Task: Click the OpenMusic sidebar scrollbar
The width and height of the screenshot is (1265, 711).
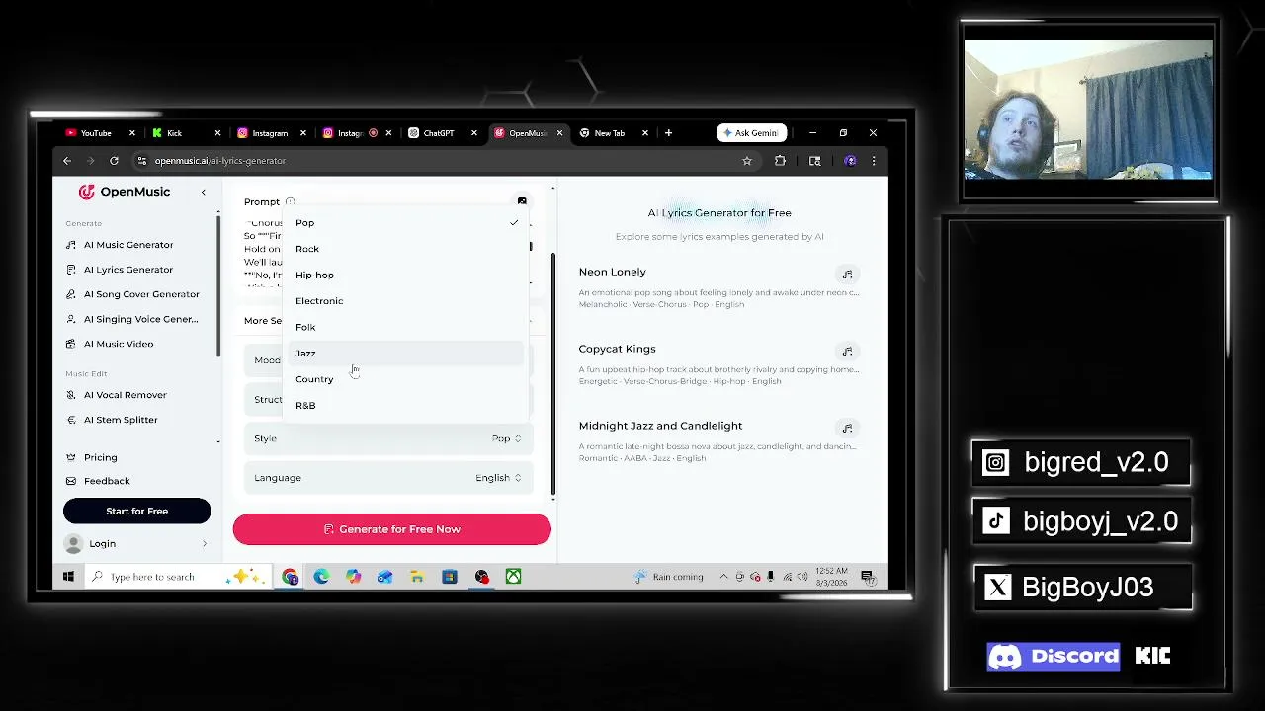Action: tap(218, 284)
